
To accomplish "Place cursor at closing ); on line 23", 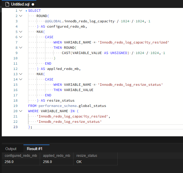I will coord(30,127).
